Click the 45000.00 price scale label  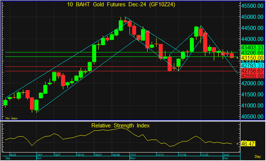pyautogui.click(x=252, y=17)
